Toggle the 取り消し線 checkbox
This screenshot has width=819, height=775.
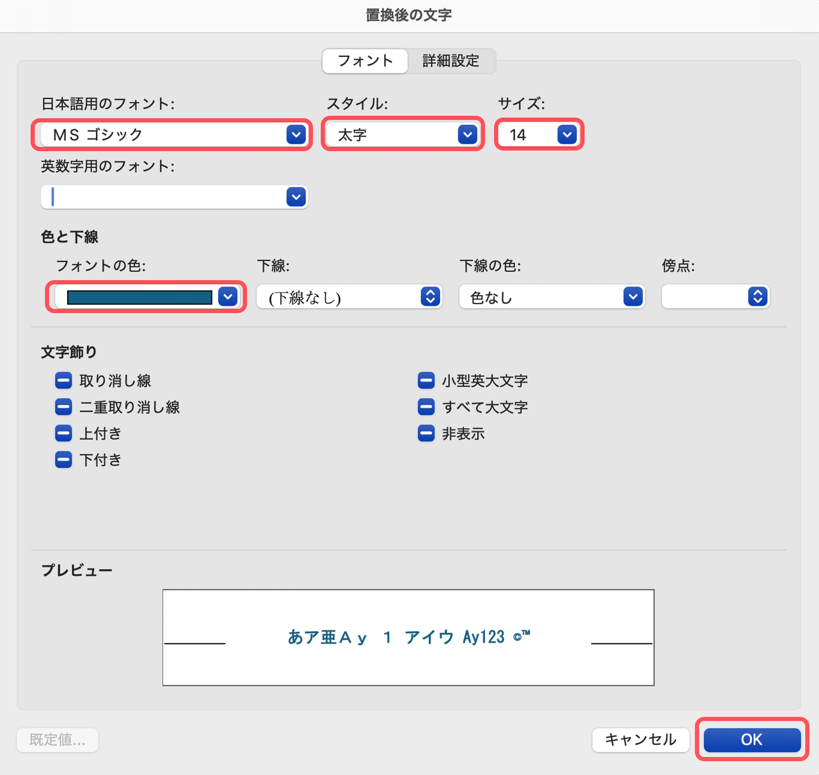[x=63, y=380]
